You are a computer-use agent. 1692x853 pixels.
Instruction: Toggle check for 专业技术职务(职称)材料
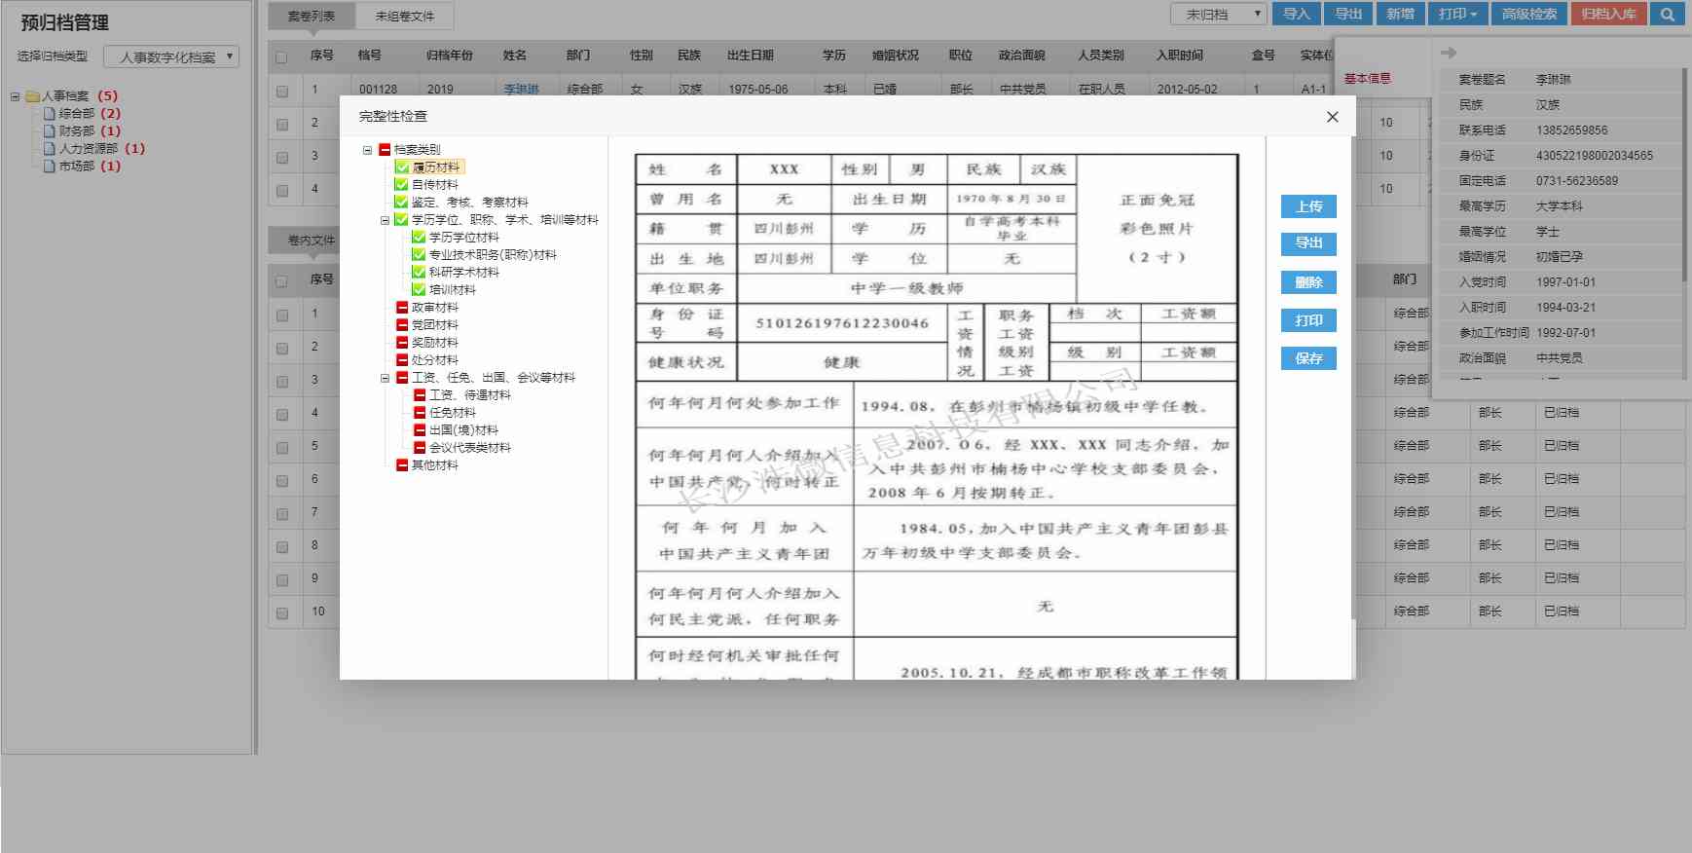(x=419, y=255)
